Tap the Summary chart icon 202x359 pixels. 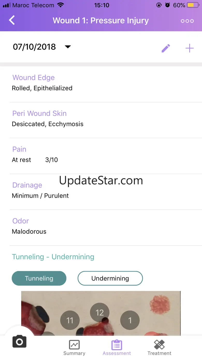pyautogui.click(x=74, y=345)
